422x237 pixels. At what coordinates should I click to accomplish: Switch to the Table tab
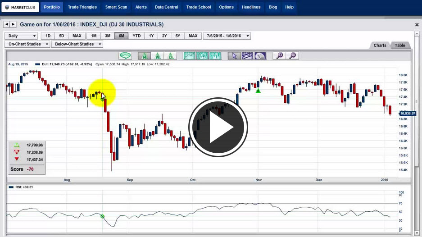pos(400,45)
